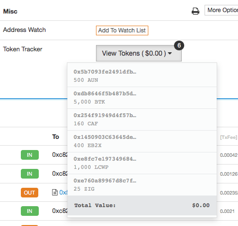Click the orange OUT transaction label
The height and width of the screenshot is (226, 238).
pos(30,193)
